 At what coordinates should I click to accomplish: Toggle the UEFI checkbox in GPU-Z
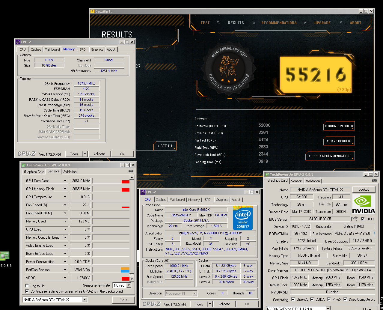tap(363, 219)
